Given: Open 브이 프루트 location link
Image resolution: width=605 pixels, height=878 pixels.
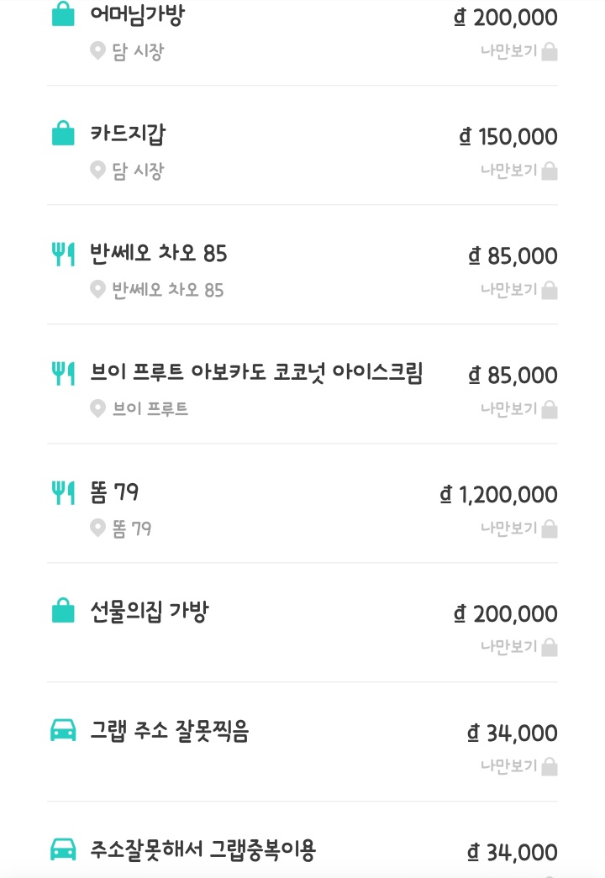Looking at the screenshot, I should pyautogui.click(x=150, y=409).
